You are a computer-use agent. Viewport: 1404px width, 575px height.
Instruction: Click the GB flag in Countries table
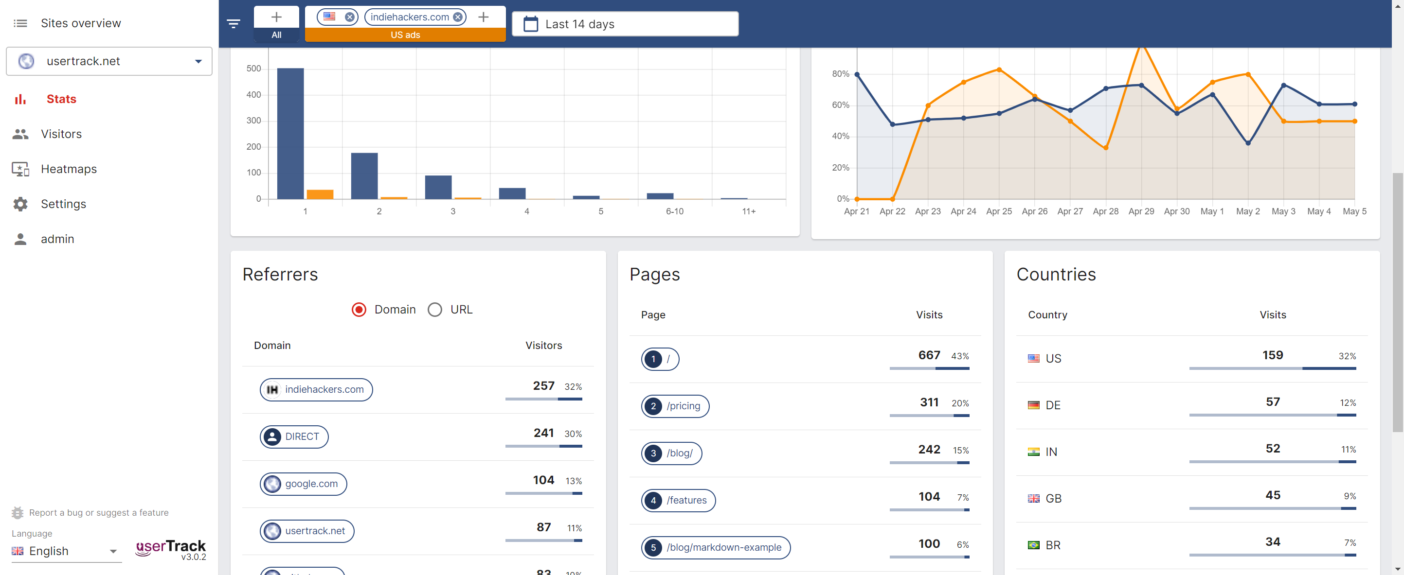point(1033,499)
